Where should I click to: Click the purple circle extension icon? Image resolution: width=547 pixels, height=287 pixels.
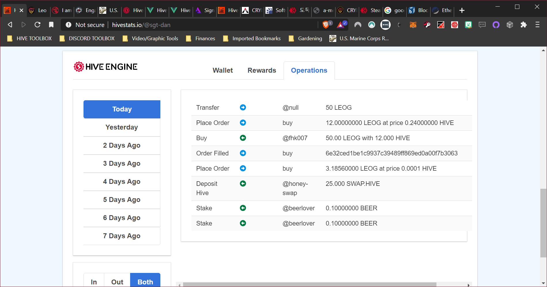[x=496, y=25]
